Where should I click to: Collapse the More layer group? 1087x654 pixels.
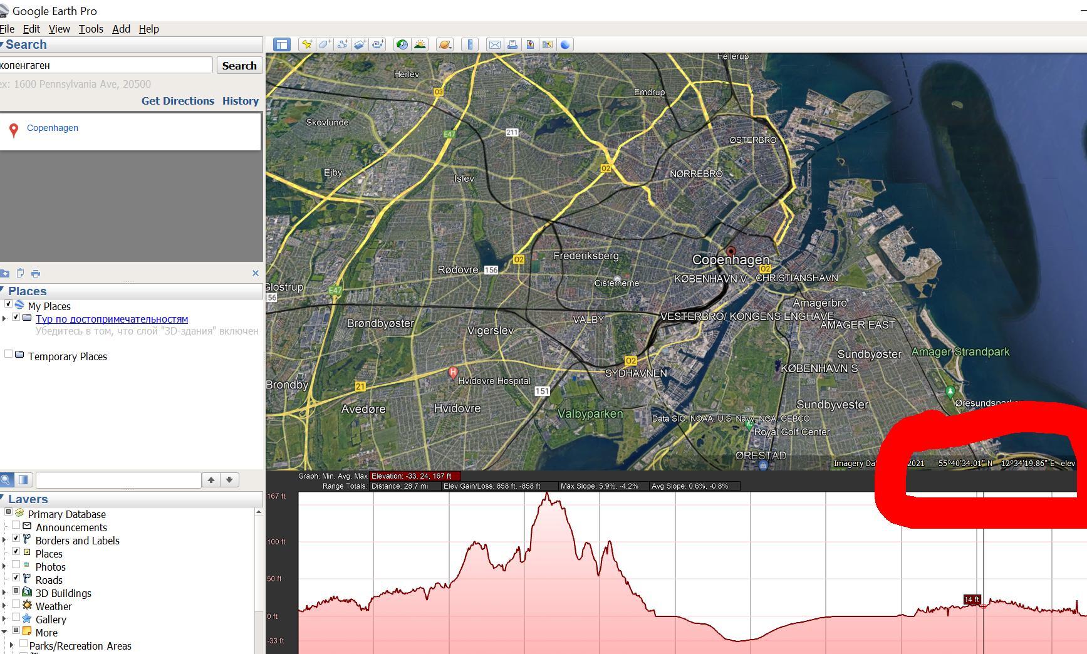[4, 632]
